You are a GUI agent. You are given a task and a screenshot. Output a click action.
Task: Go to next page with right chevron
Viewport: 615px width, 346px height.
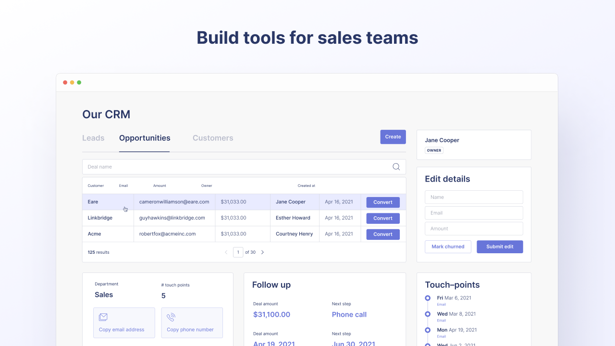pyautogui.click(x=262, y=252)
